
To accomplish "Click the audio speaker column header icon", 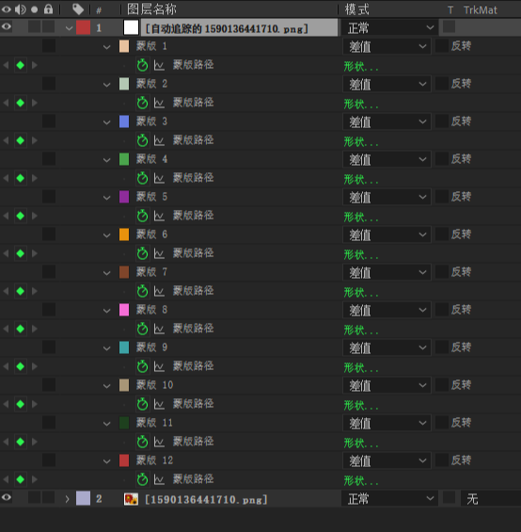I will click(x=21, y=9).
